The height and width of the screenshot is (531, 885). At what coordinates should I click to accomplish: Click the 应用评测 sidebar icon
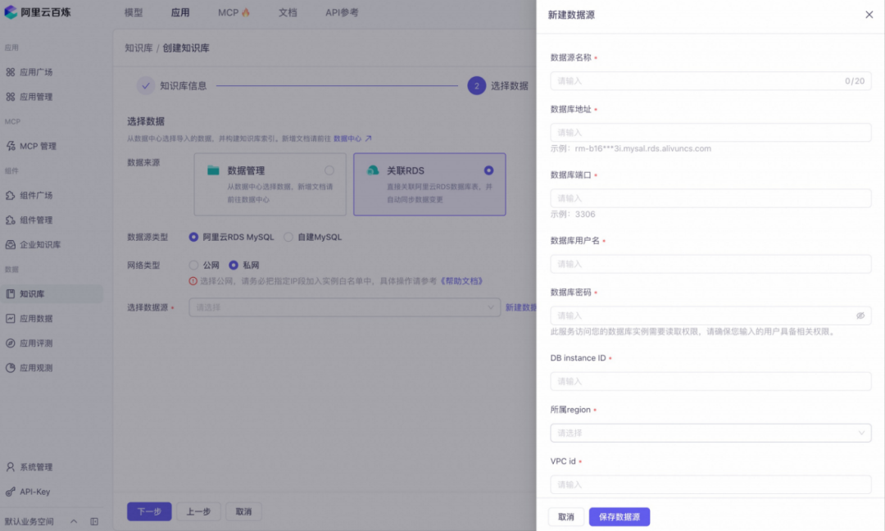10,343
